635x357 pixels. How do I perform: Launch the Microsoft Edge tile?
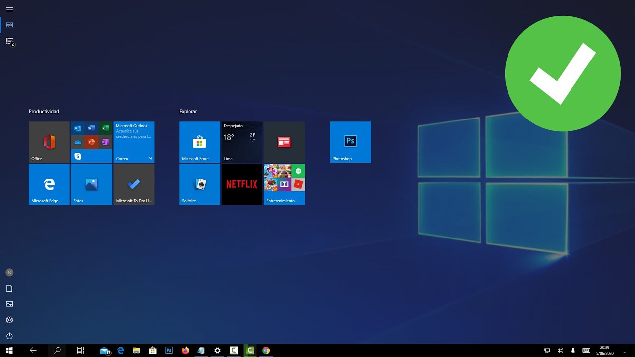tap(49, 184)
